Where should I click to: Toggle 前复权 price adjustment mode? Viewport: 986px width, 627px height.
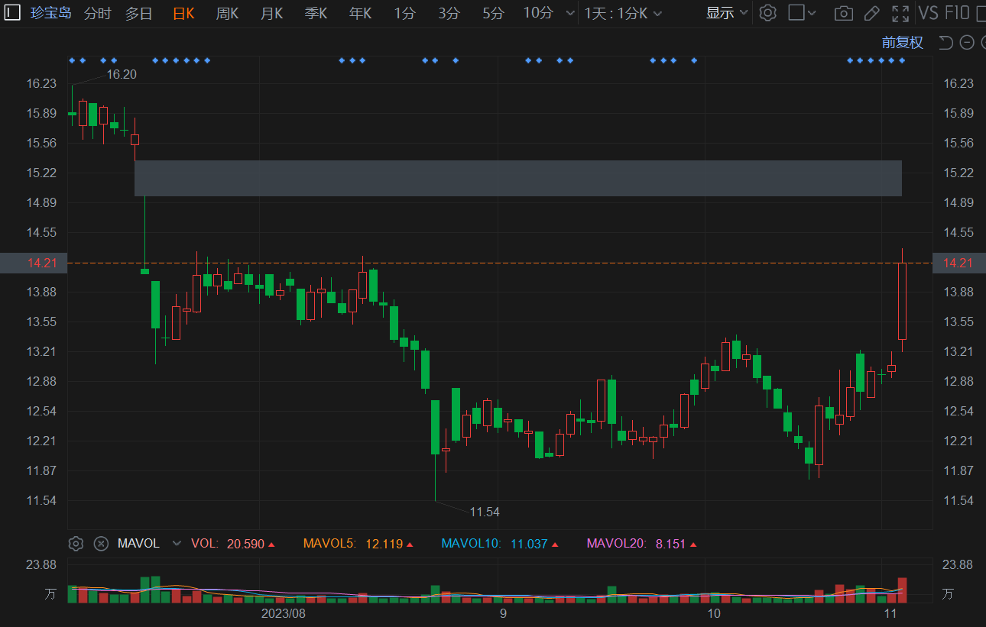tap(902, 43)
